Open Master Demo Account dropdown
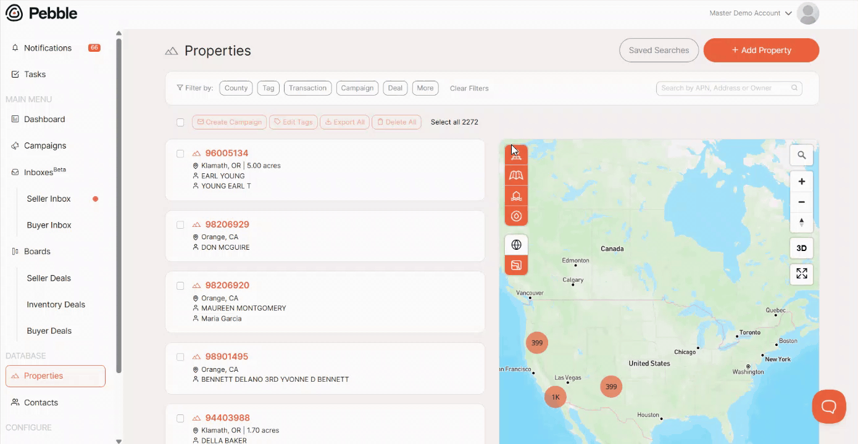Viewport: 858px width, 444px height. point(751,14)
